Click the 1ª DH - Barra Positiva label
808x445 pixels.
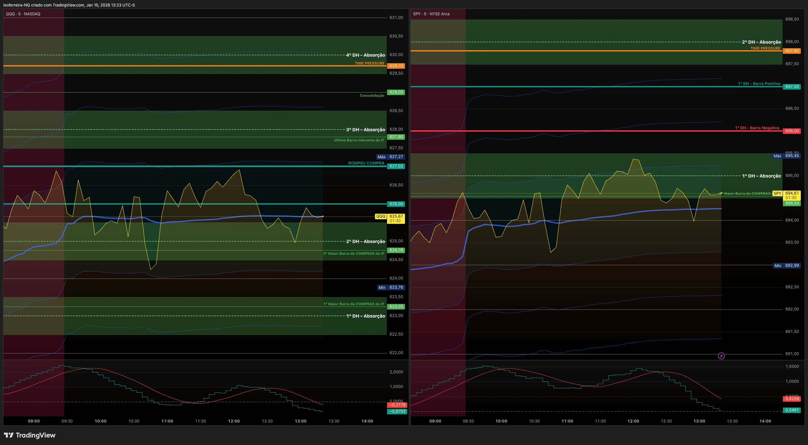pyautogui.click(x=759, y=84)
